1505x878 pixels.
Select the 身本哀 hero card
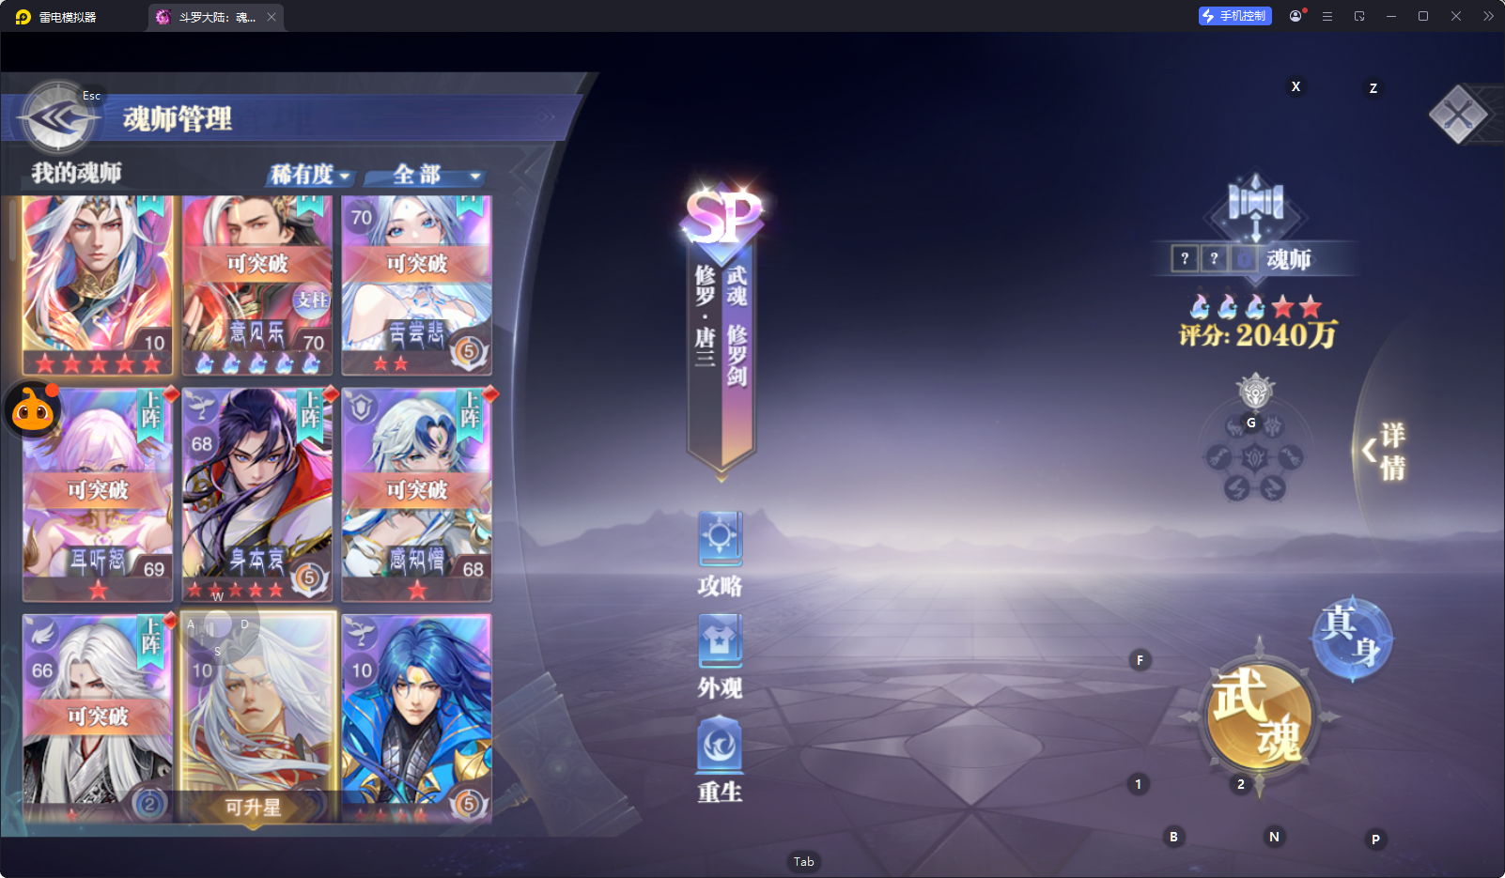coord(257,495)
